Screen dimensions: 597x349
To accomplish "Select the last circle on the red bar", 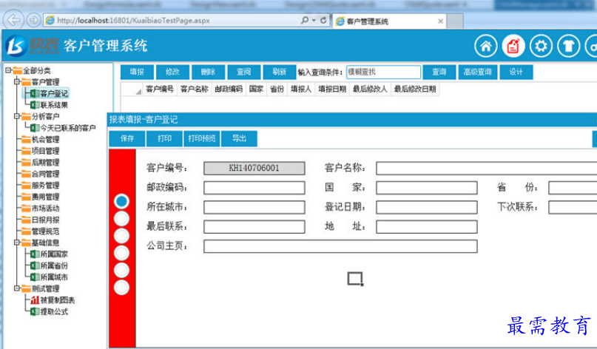I will point(122,287).
